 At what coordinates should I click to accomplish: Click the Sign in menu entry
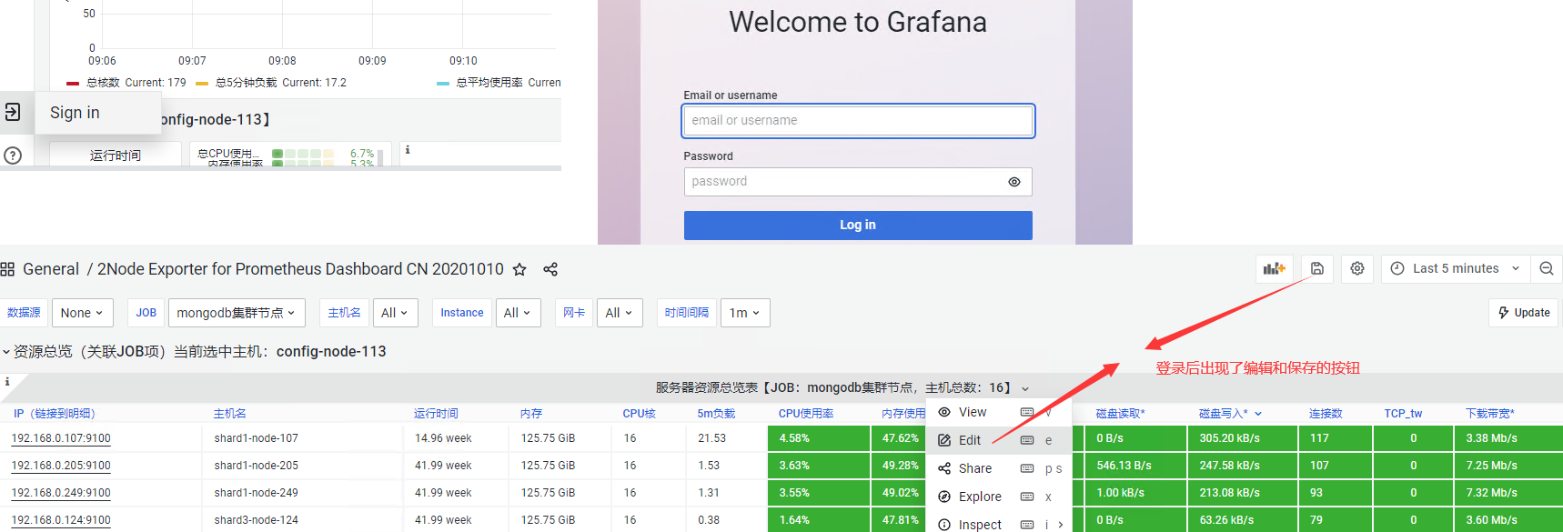75,113
